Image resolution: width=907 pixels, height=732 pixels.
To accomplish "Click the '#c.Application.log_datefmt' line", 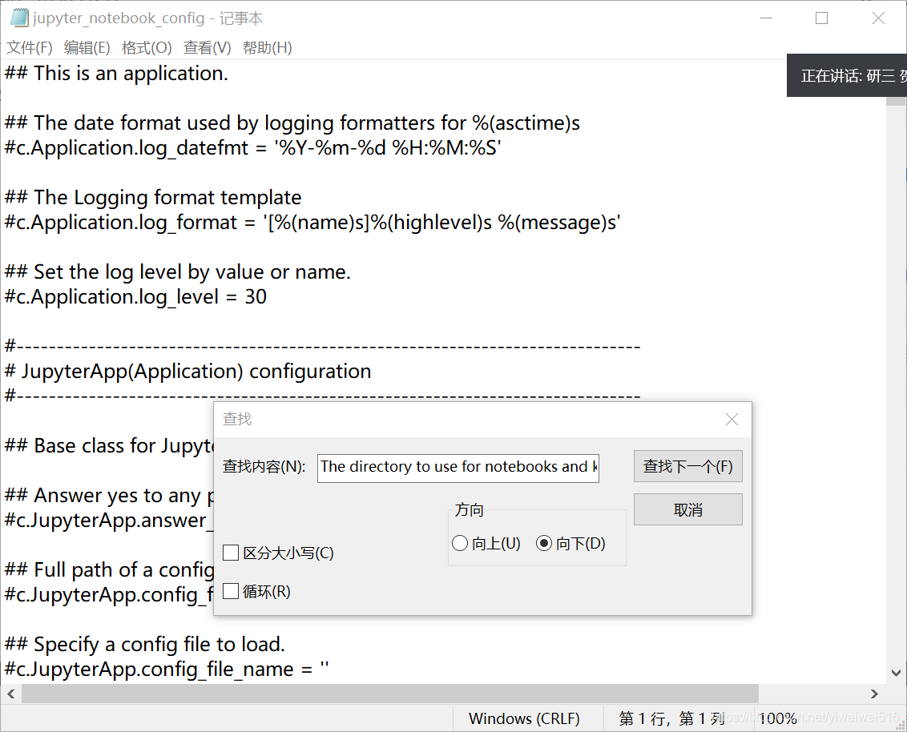I will pos(252,148).
